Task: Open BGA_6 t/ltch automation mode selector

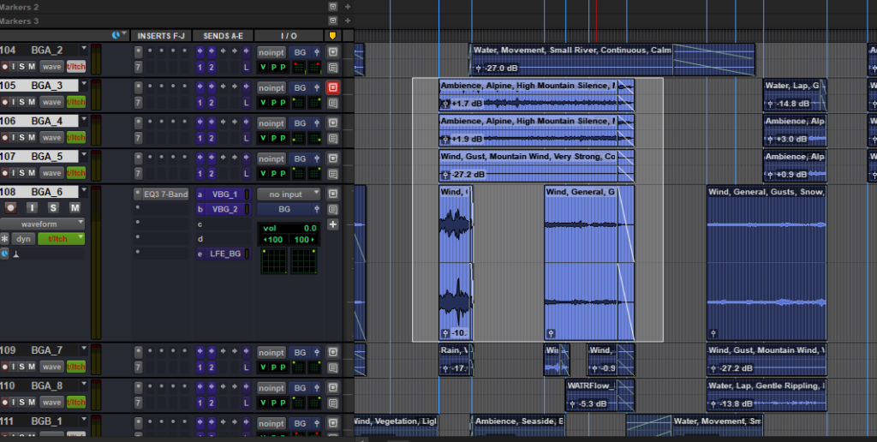Action: click(62, 239)
